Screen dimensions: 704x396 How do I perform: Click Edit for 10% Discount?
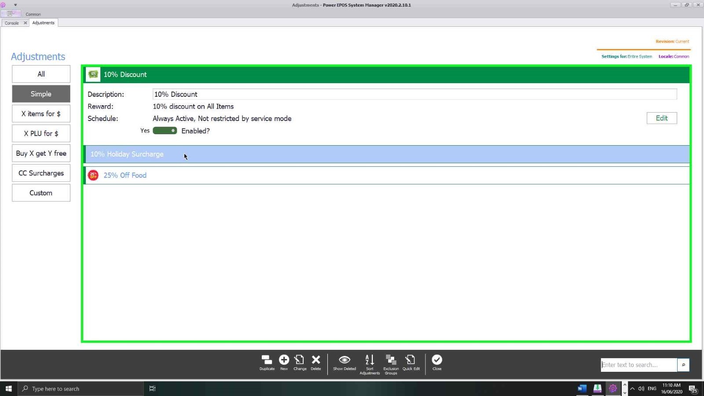click(662, 118)
